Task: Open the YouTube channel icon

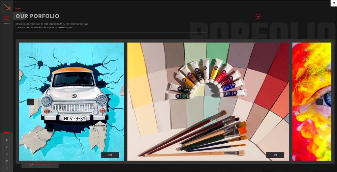Action: (7, 161)
